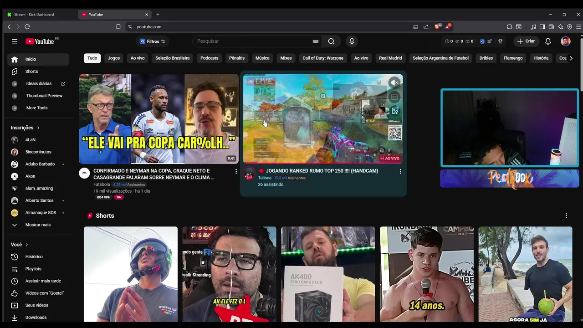
Task: Open the Shorts shelf three-dot menu
Action: tap(566, 215)
